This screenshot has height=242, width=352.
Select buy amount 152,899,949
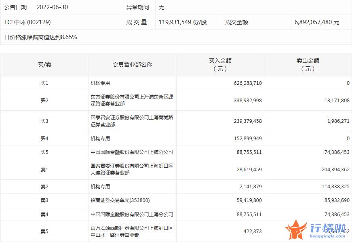coord(248,138)
